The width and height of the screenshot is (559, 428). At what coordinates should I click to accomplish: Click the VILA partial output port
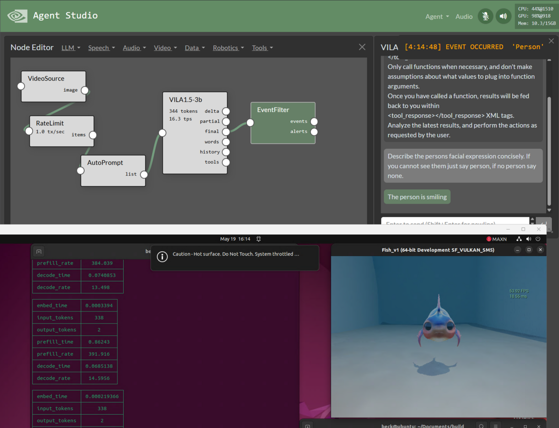226,122
